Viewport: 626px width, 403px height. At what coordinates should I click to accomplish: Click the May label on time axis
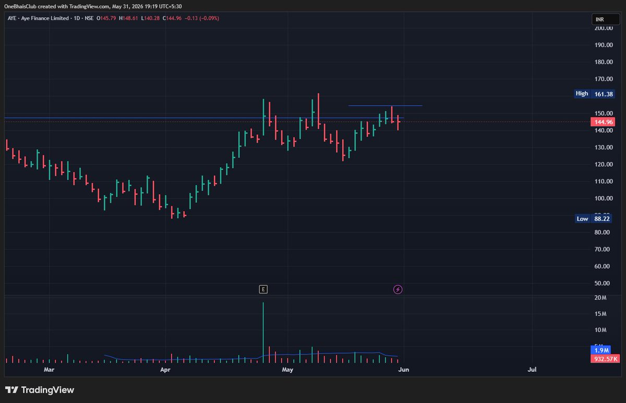click(287, 370)
